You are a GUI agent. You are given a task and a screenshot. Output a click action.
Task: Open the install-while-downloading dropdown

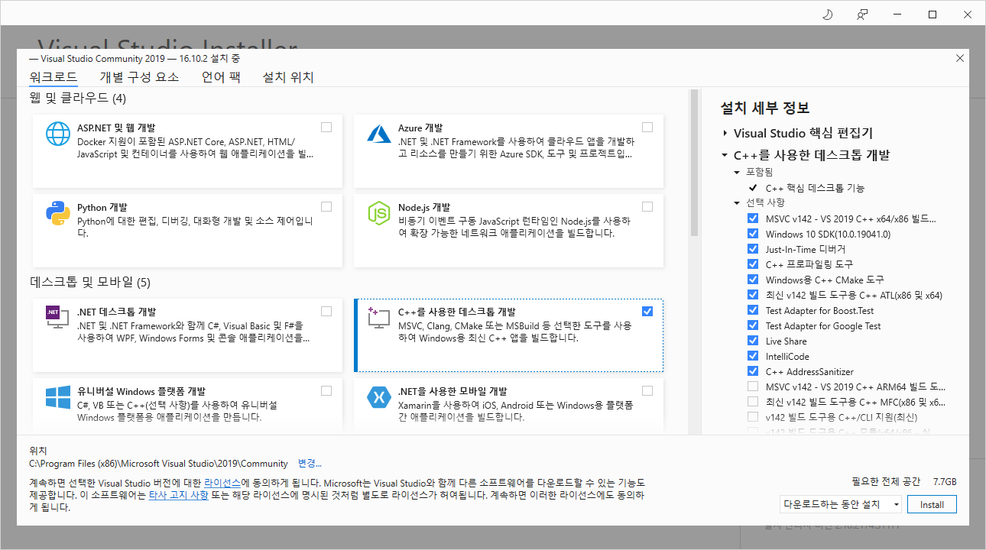pyautogui.click(x=841, y=504)
